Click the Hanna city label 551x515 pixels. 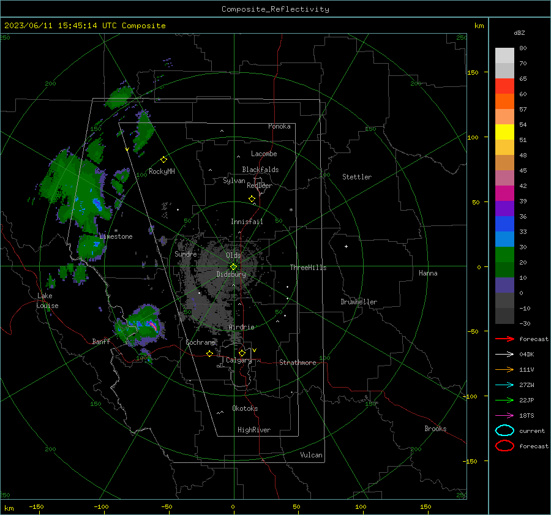point(428,273)
